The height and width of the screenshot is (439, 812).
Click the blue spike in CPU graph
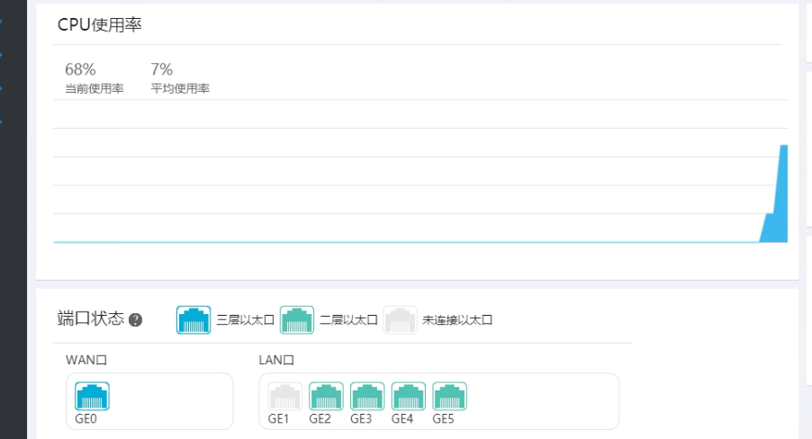coord(781,198)
